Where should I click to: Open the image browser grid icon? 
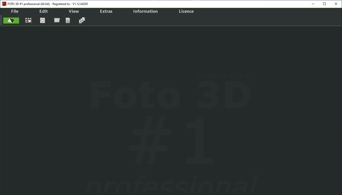[x=28, y=21]
